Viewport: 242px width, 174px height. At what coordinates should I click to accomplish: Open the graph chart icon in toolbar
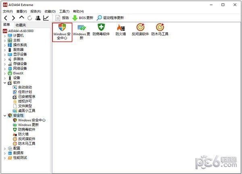pyautogui.click(x=46, y=18)
